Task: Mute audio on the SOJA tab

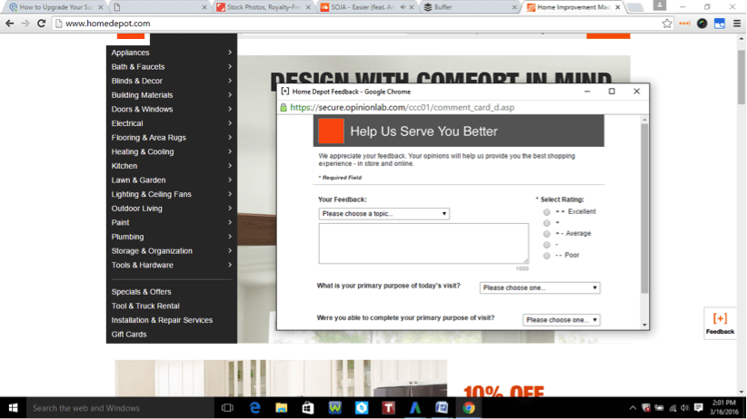Action: [403, 7]
